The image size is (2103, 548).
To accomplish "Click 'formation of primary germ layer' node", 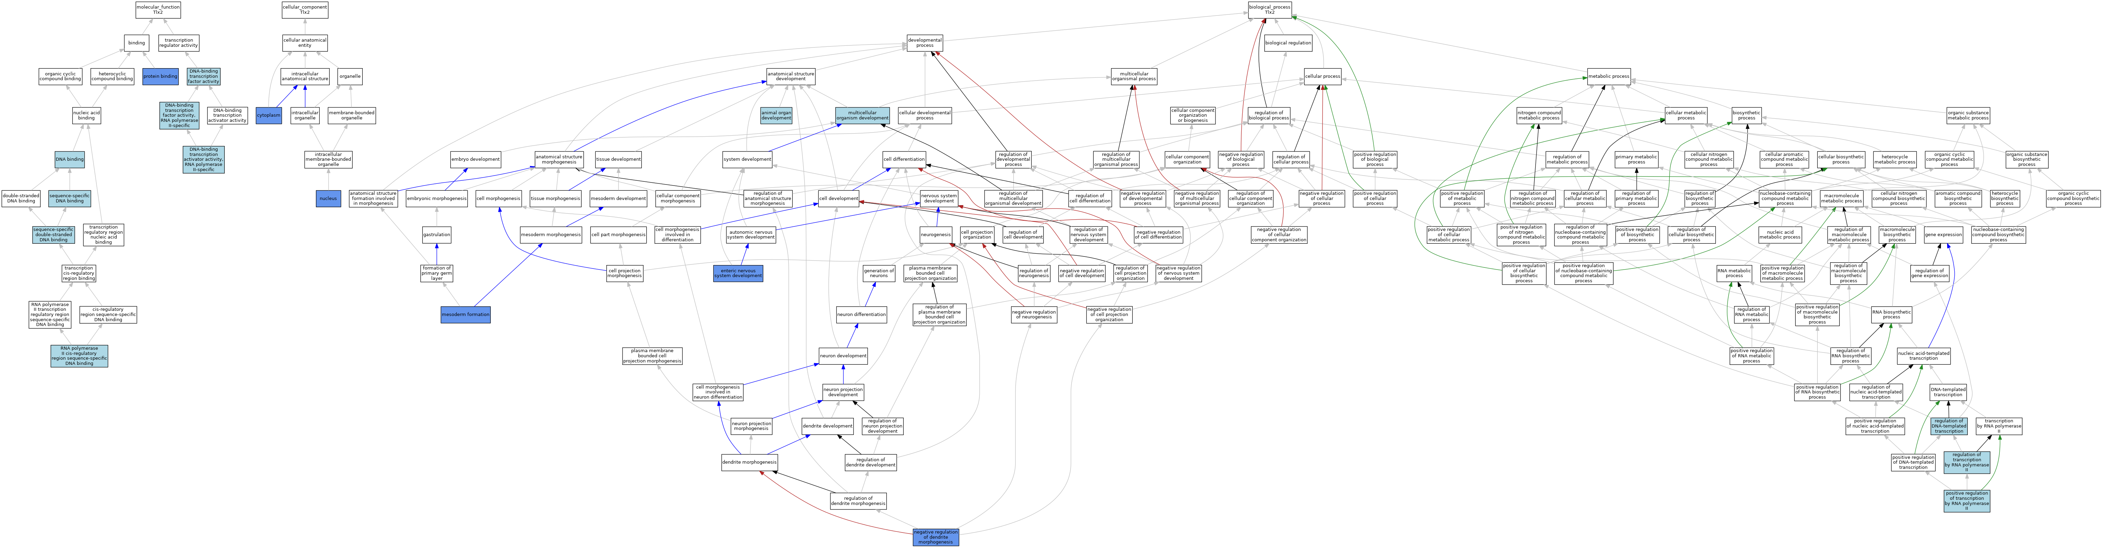I will (437, 274).
